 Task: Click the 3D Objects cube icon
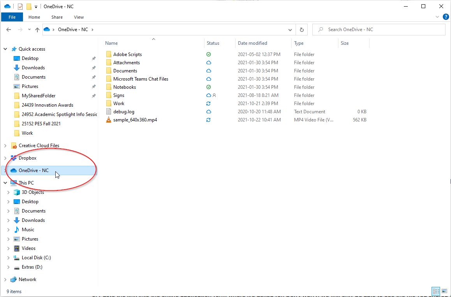(17, 192)
